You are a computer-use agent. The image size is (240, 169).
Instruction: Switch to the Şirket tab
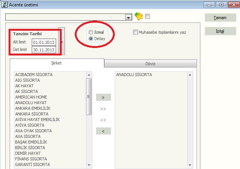tap(57, 63)
